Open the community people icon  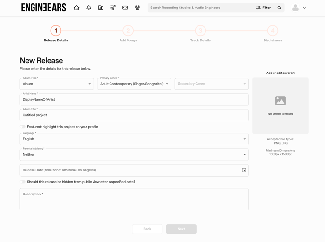137,8
